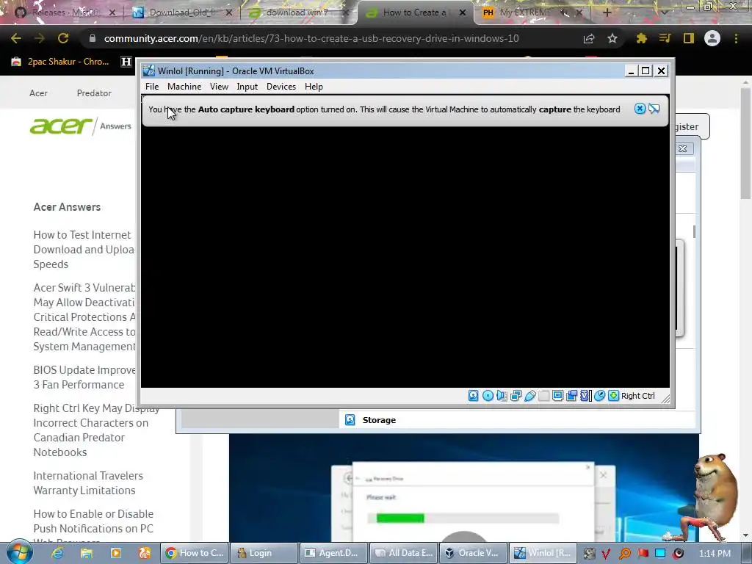The width and height of the screenshot is (752, 564).
Task: Open How to Test Internet Speeds article
Action: (x=84, y=250)
